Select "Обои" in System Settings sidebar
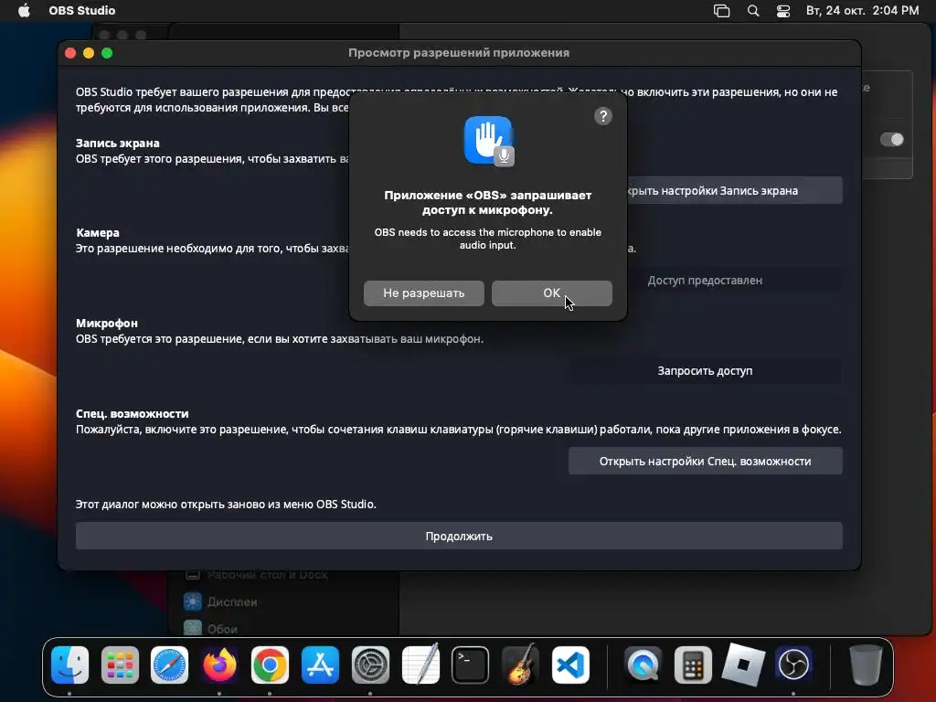This screenshot has width=936, height=702. pos(222,629)
